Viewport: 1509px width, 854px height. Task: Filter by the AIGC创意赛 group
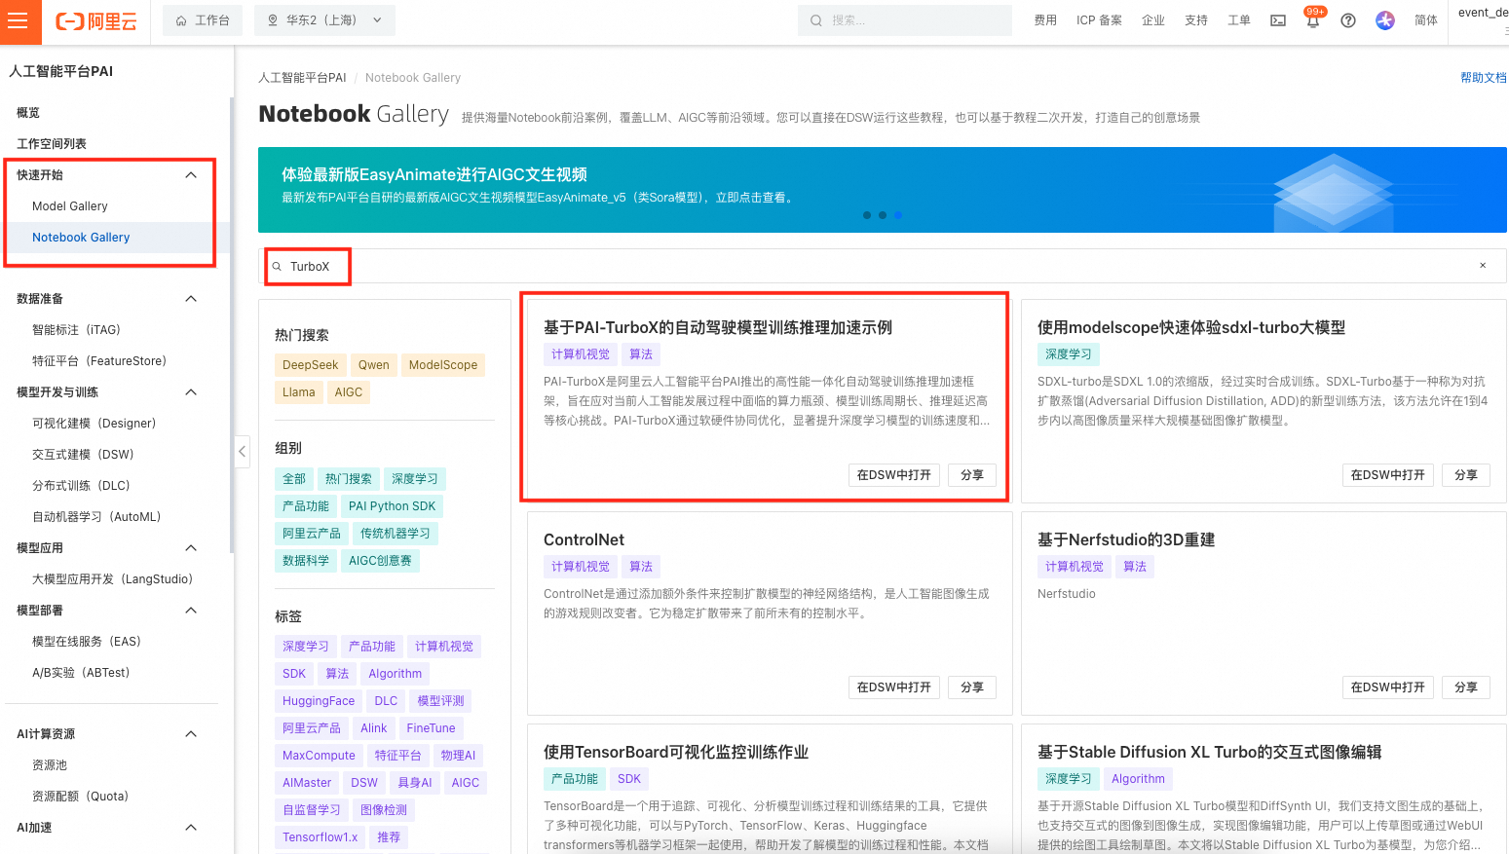point(381,561)
